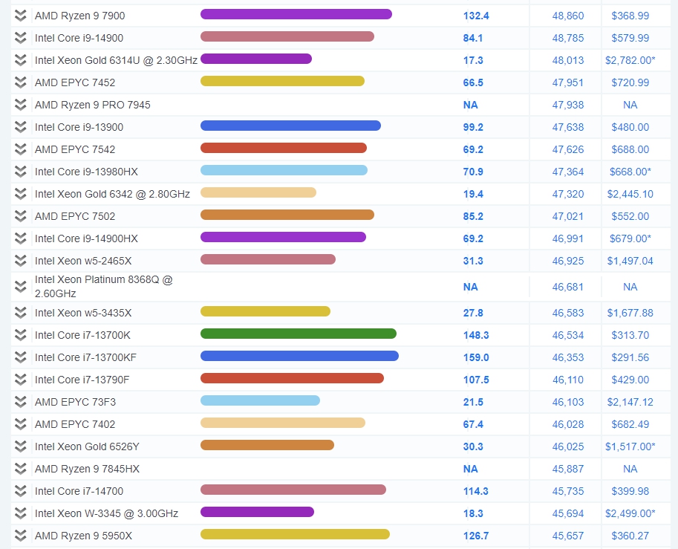678x549 pixels.
Task: Expand the Core i9-14900HX row chevron
Action: (20, 238)
